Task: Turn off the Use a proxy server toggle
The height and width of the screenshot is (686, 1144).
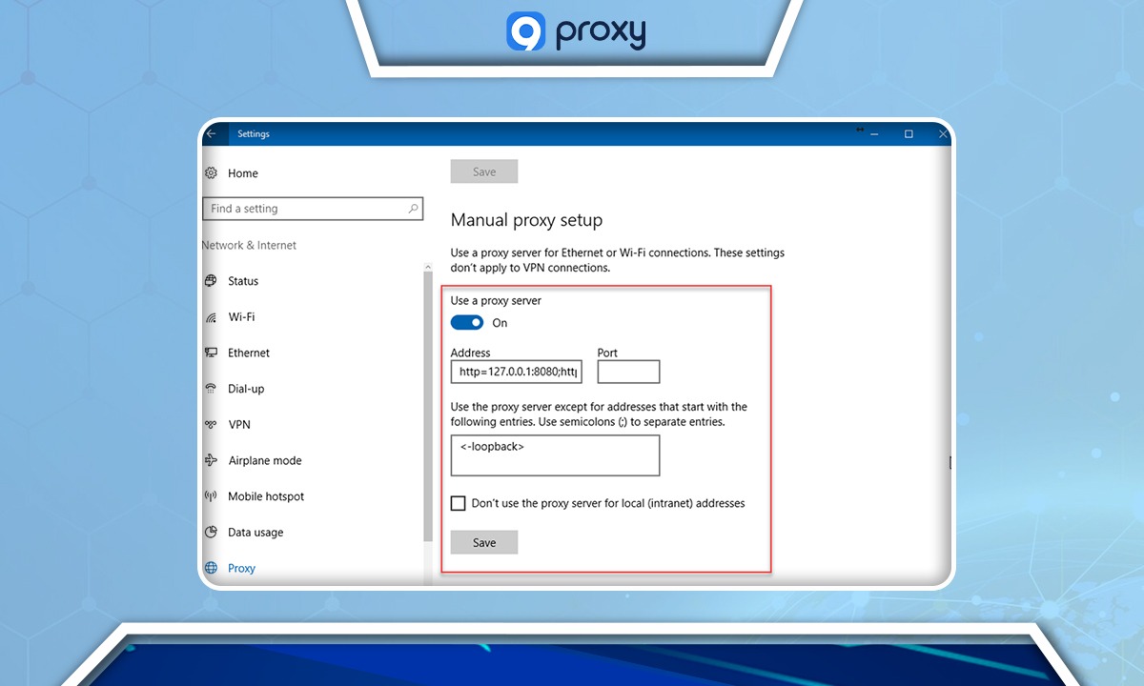Action: 466,322
